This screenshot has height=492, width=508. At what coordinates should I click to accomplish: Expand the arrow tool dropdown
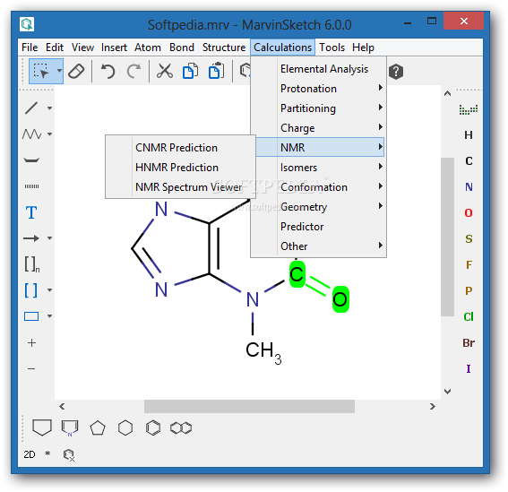pyautogui.click(x=49, y=238)
